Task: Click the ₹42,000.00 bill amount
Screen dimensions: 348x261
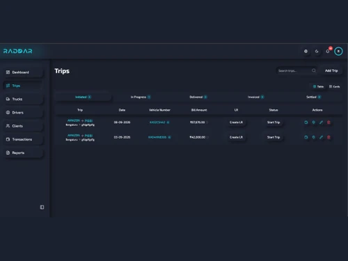Action: click(x=198, y=137)
